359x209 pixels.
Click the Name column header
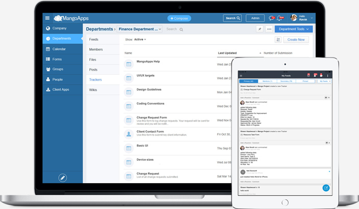tap(128, 53)
